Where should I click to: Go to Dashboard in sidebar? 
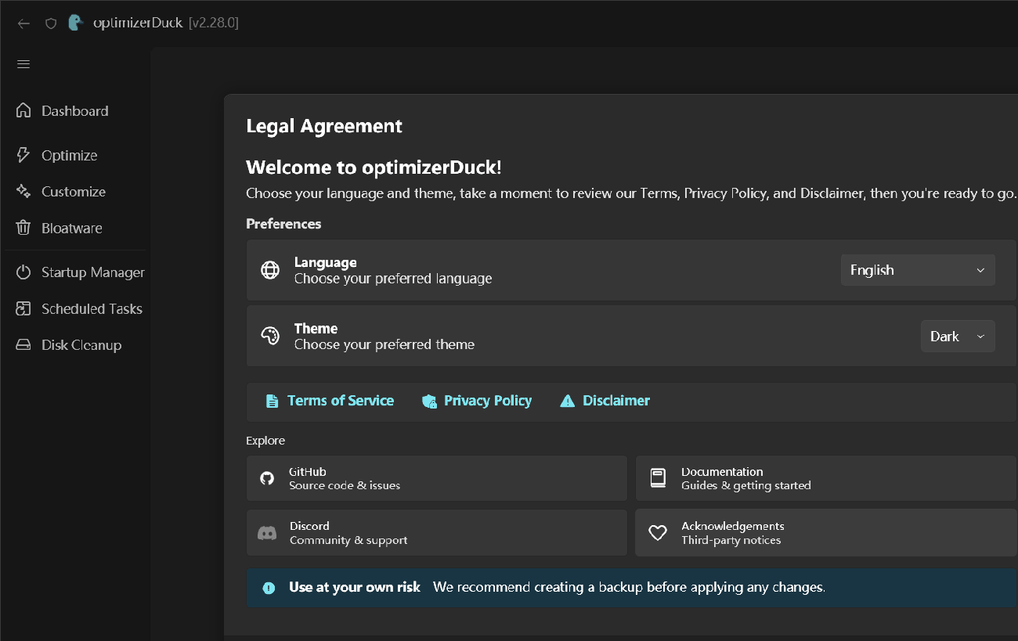(75, 110)
